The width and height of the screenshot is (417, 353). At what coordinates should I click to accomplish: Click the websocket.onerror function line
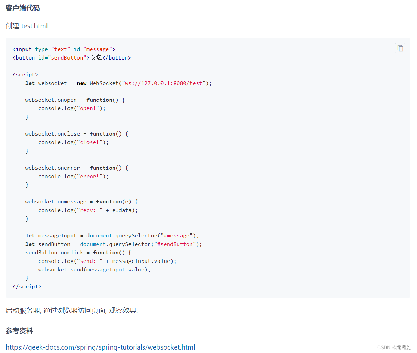(x=76, y=168)
